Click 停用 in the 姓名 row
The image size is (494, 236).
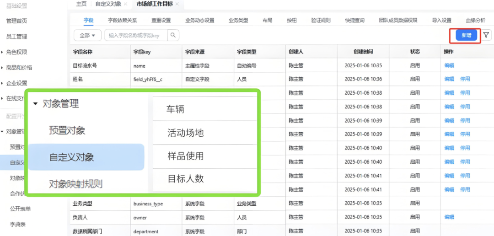[x=465, y=79]
